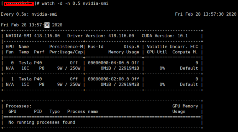238x132 pixels.
Task: Click bus ID 00000000:04:00.0
Action: 109,63
